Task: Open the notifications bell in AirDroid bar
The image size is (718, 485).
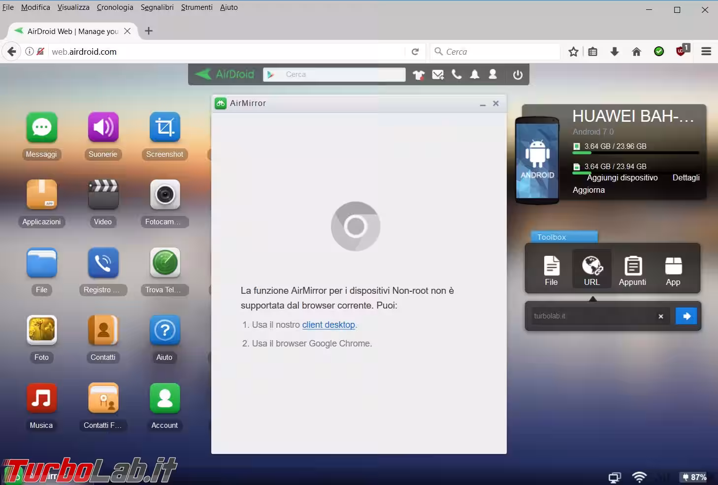Action: point(474,74)
